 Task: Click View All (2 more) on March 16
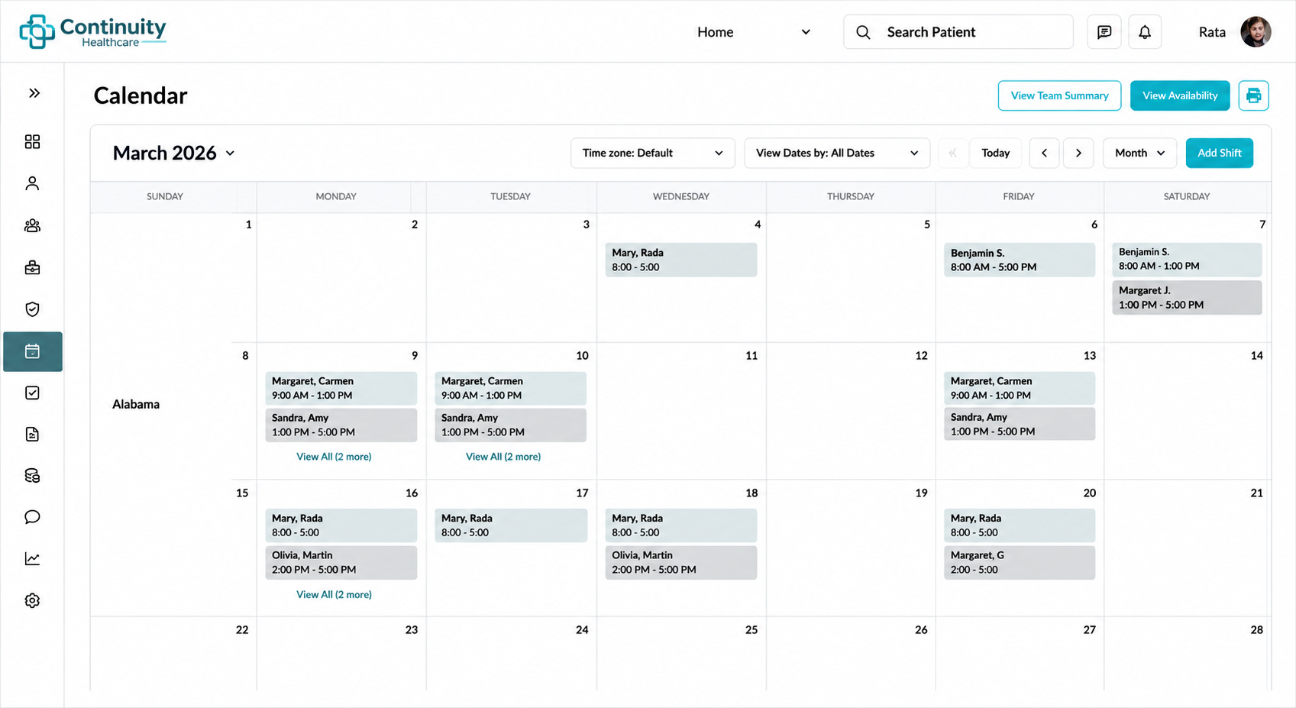tap(334, 594)
